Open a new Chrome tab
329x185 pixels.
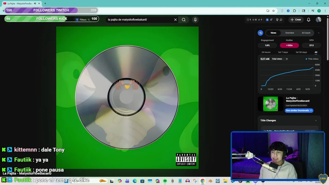coord(45,4)
